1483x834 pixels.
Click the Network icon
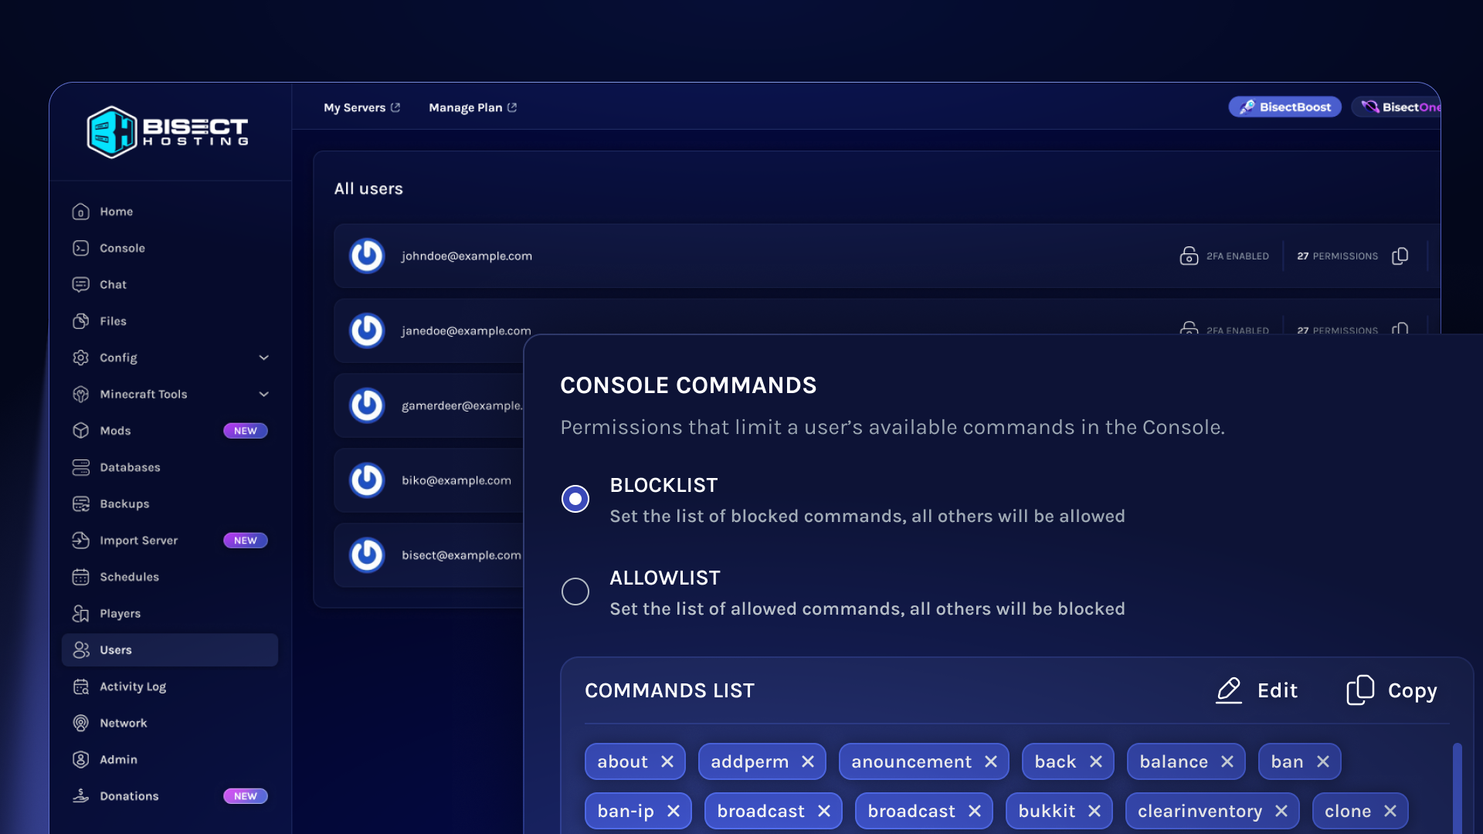(81, 723)
